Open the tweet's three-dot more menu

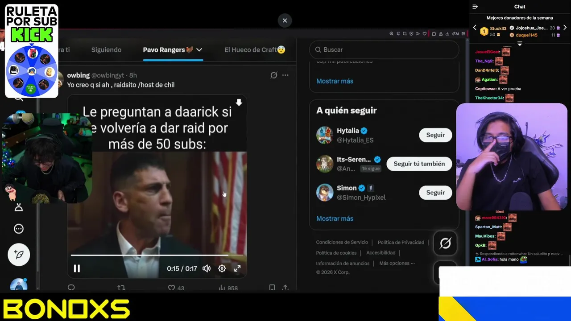[x=285, y=75]
